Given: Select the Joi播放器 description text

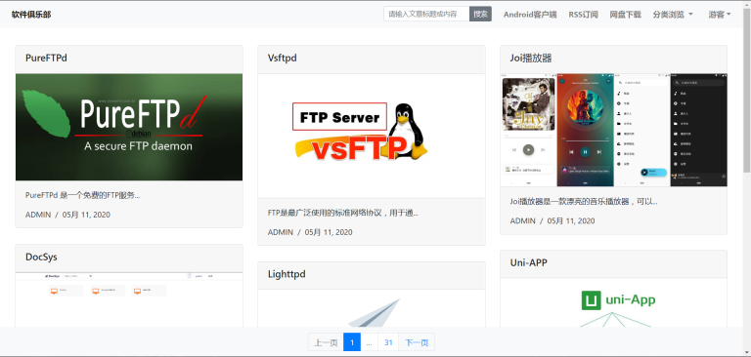Looking at the screenshot, I should [x=584, y=201].
